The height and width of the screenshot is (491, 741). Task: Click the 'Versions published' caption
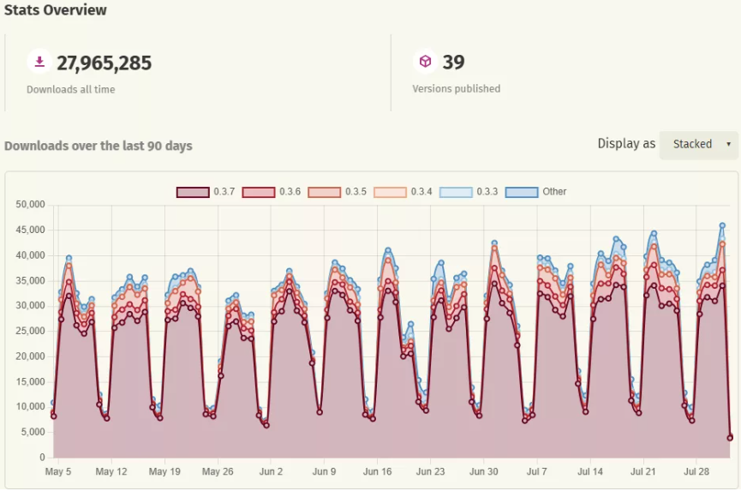pyautogui.click(x=456, y=89)
